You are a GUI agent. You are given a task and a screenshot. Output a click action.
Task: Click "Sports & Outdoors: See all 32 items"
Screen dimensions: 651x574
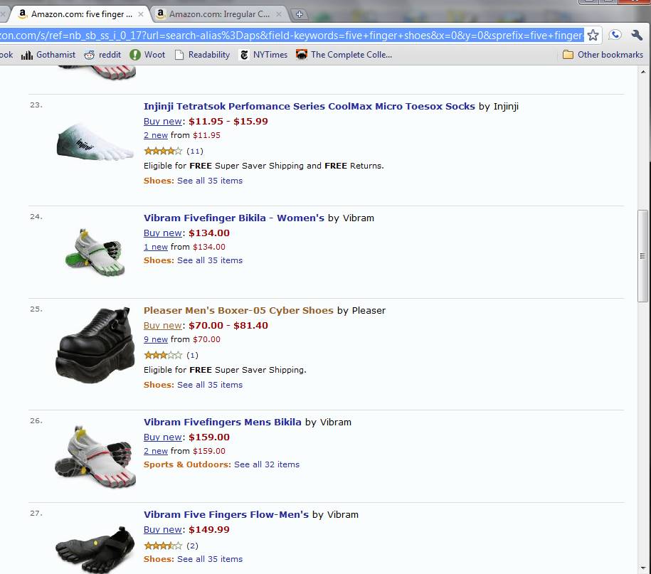pyautogui.click(x=221, y=464)
